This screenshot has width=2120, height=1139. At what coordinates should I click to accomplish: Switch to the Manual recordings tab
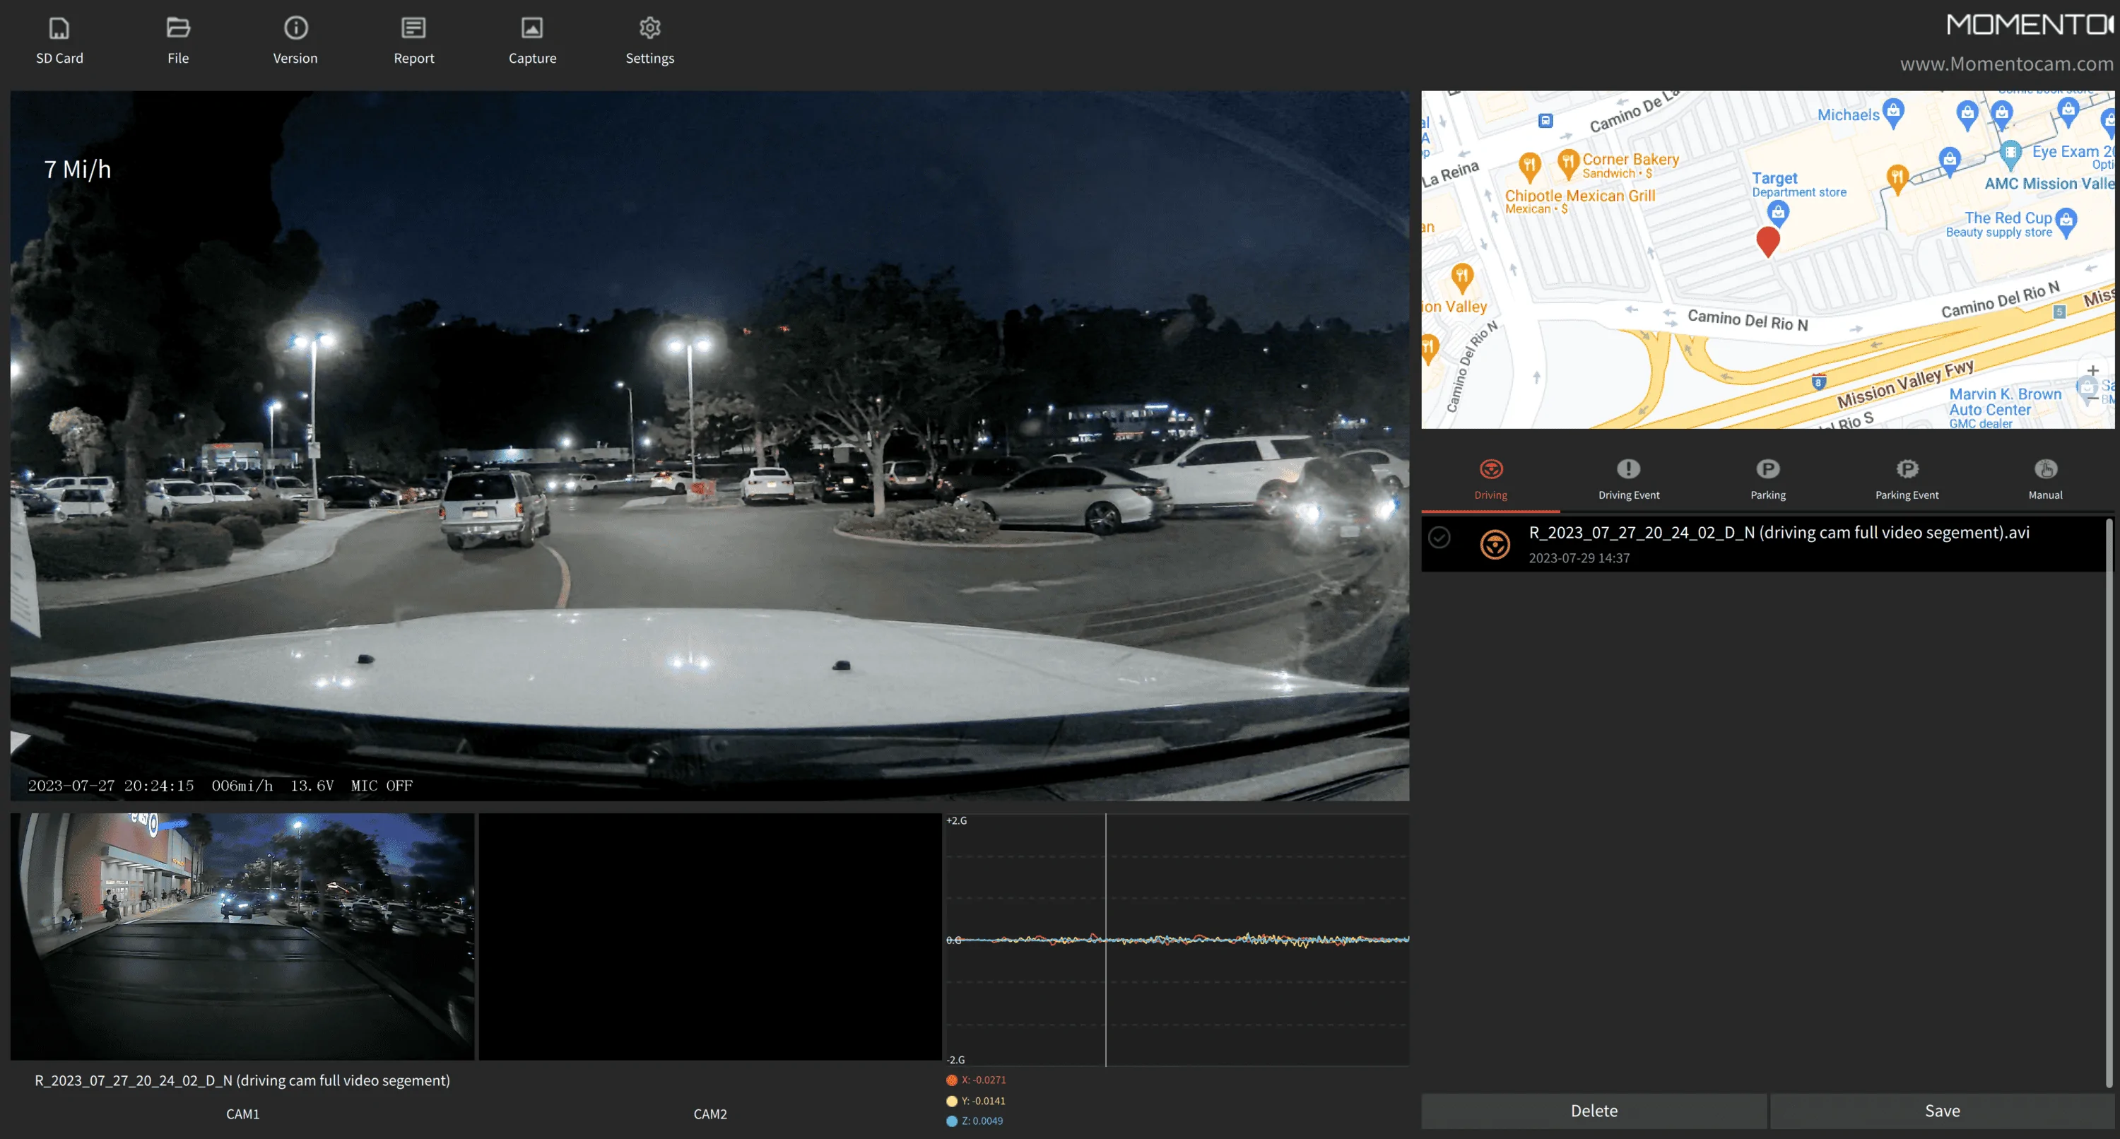[2045, 480]
